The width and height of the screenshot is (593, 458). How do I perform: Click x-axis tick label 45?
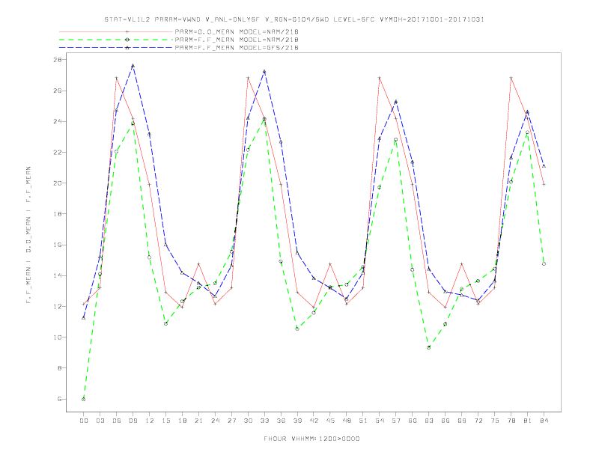coord(330,421)
